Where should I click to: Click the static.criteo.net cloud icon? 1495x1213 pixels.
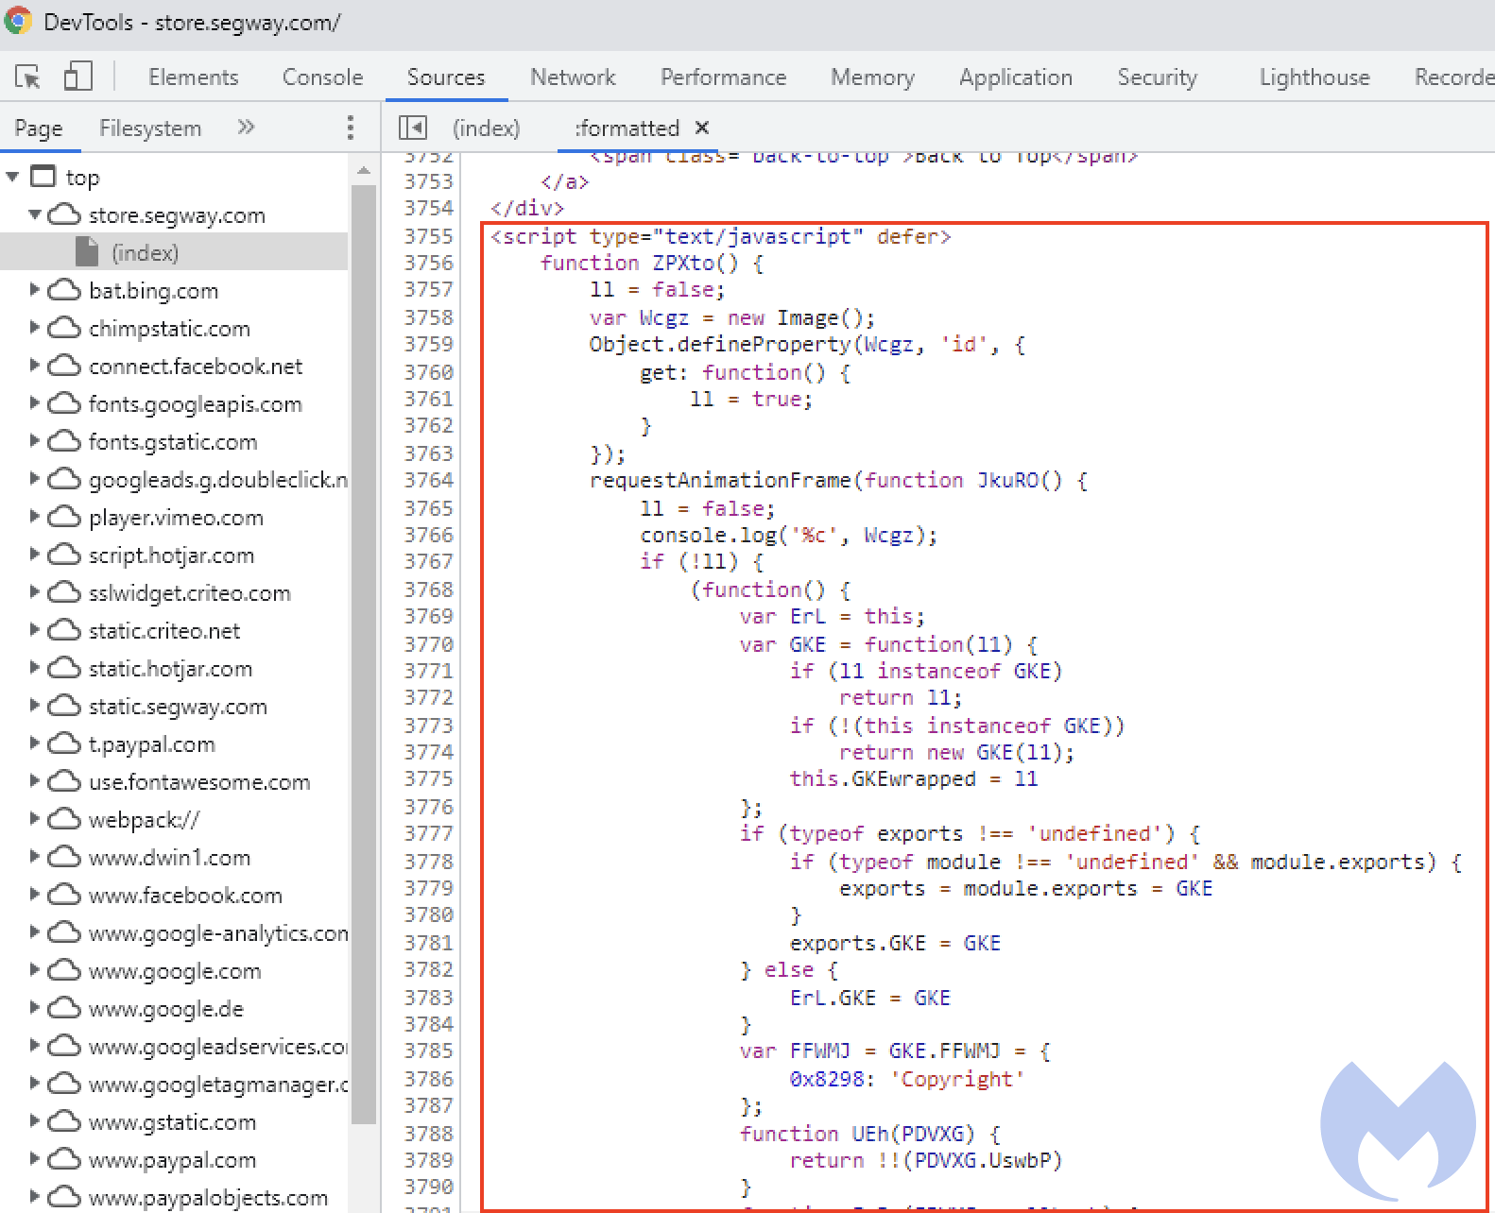pos(64,630)
